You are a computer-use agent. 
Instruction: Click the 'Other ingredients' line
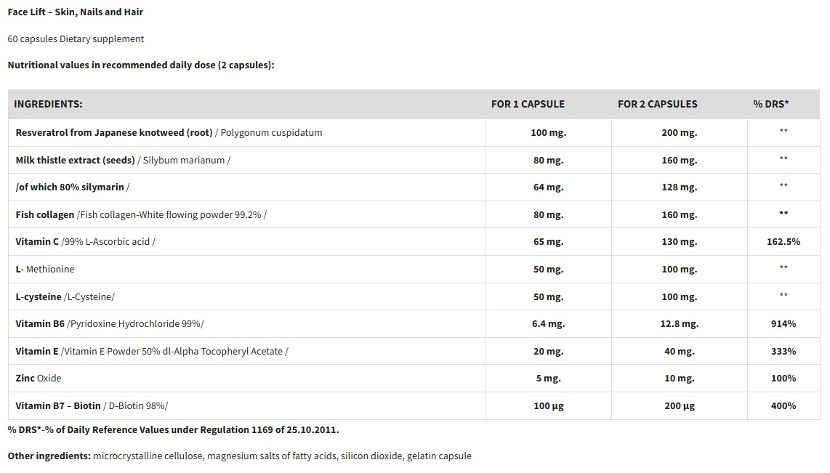[239, 456]
